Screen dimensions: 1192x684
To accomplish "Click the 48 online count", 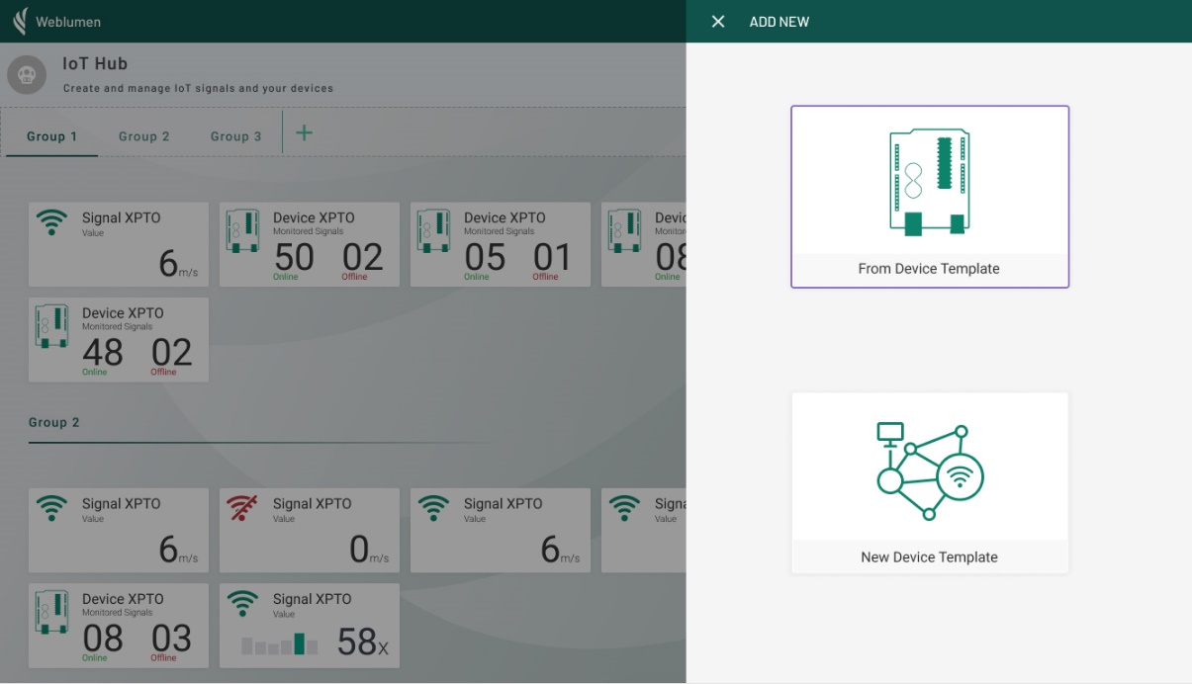I will pyautogui.click(x=103, y=353).
